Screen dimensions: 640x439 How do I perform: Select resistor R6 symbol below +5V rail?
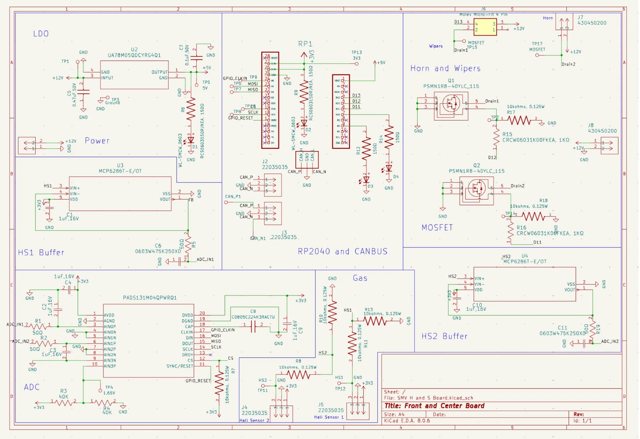pyautogui.click(x=191, y=109)
